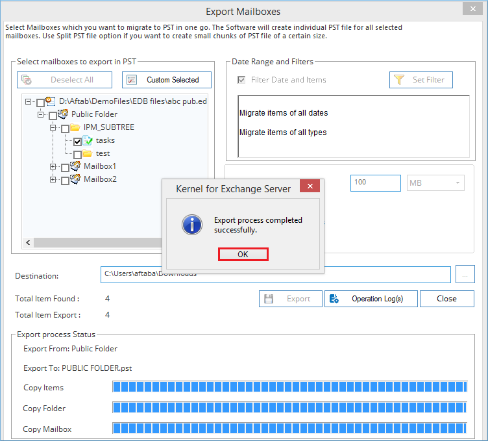
Task: Check the IPM_SUBTREE checkbox
Action: pyautogui.click(x=65, y=129)
